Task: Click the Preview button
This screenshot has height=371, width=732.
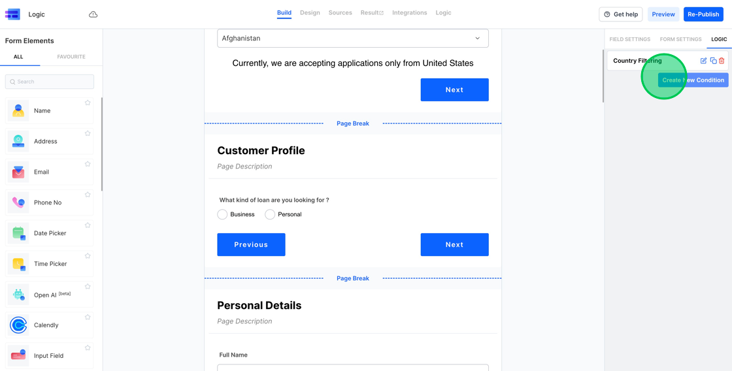Action: pos(663,14)
